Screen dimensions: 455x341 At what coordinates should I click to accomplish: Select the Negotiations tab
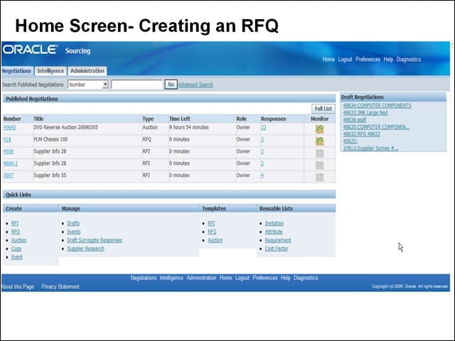click(17, 71)
